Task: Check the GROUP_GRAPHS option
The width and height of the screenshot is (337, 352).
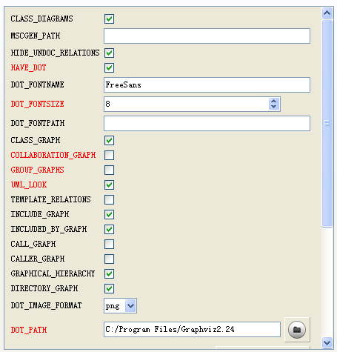Action: (109, 170)
